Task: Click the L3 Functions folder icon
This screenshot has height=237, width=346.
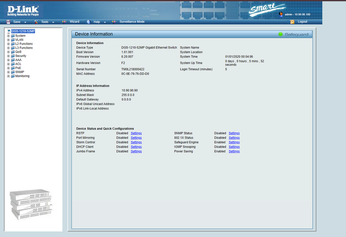Action: pyautogui.click(x=13, y=48)
